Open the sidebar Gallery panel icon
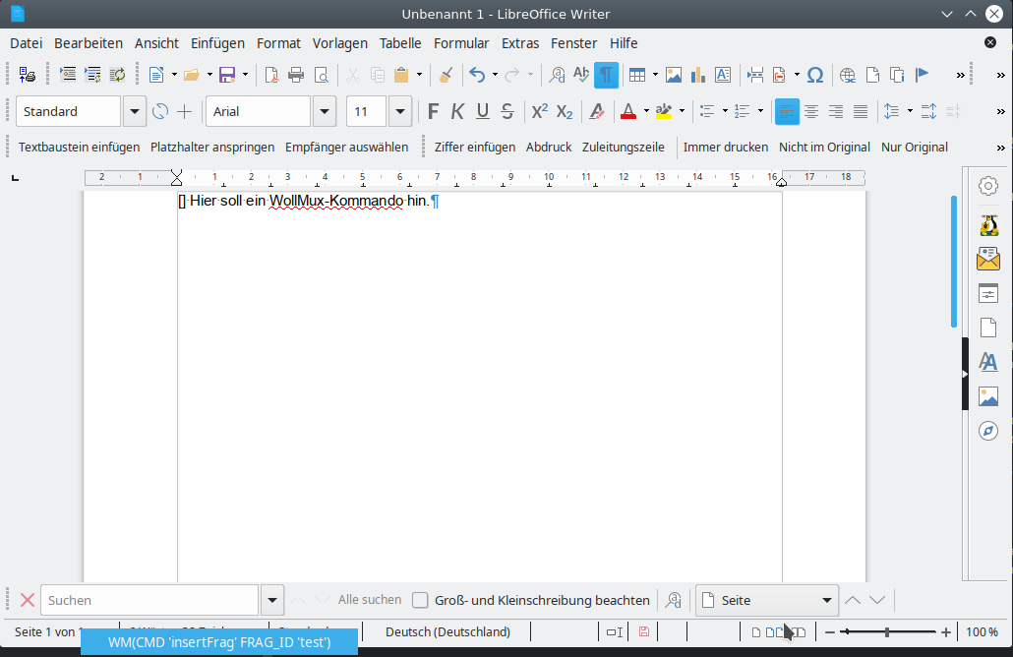1013x657 pixels. point(988,396)
